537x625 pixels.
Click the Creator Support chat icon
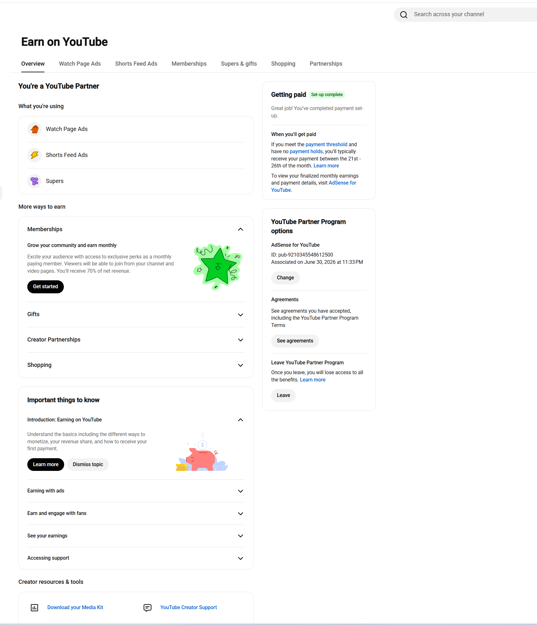pos(147,608)
